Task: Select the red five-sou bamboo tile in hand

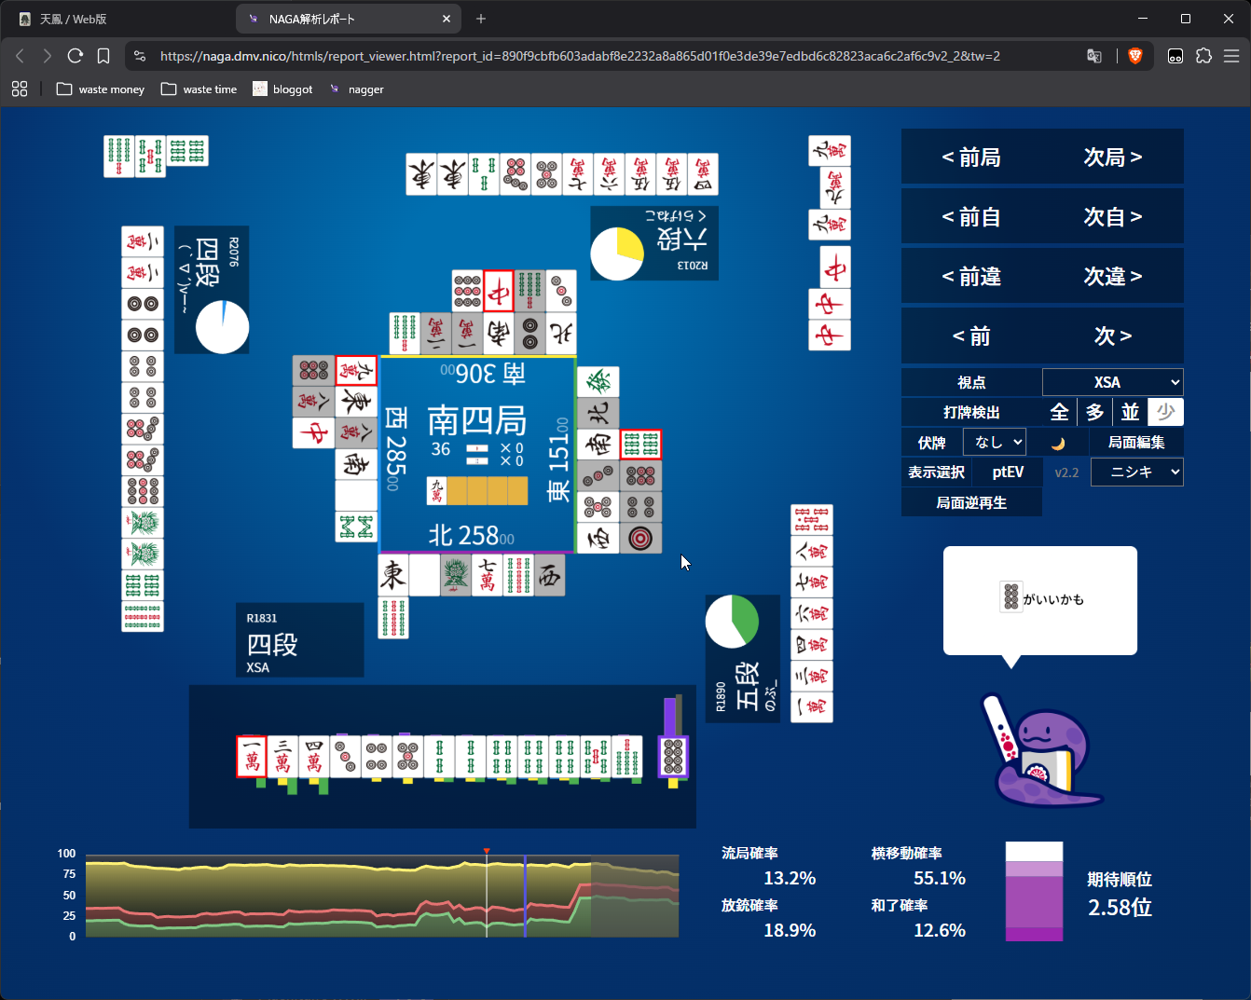Action: [596, 756]
